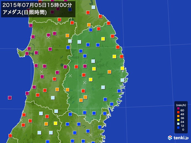191x143 pixels.
Task: Click the date text 2015年07月05日15時00分
Action: [37, 5]
